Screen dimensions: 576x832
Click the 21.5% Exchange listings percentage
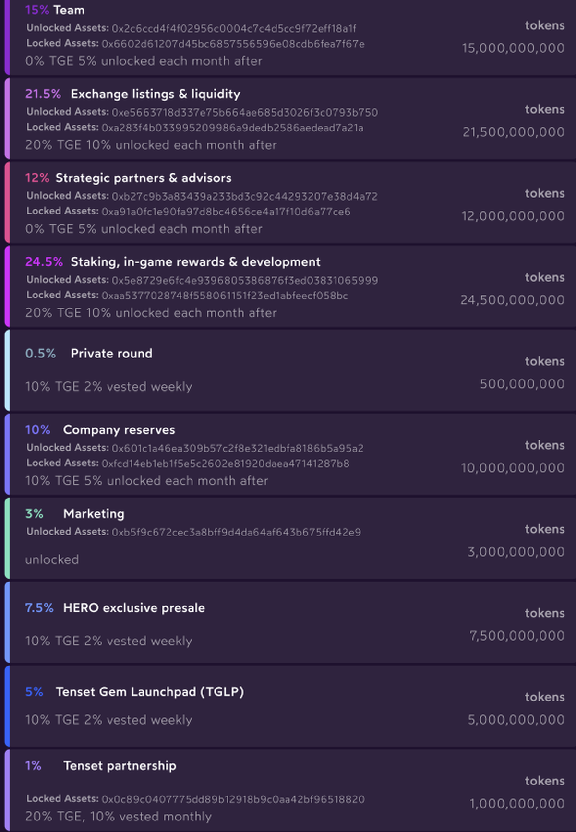tap(43, 94)
